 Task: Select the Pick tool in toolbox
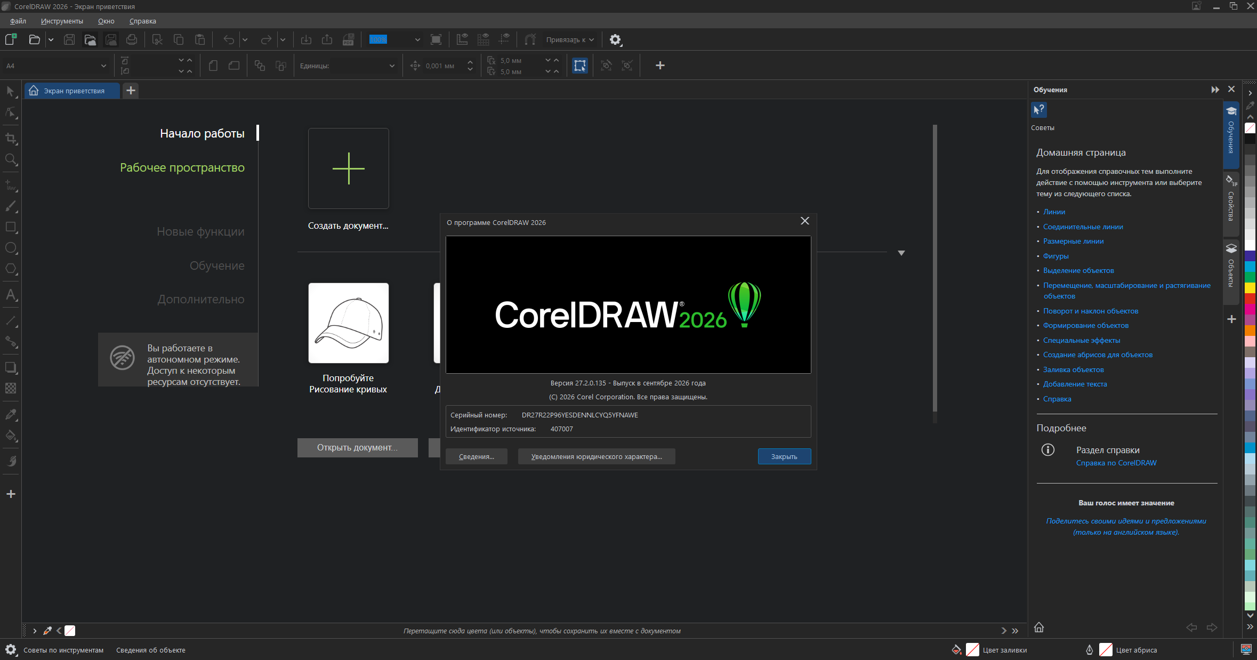click(11, 92)
